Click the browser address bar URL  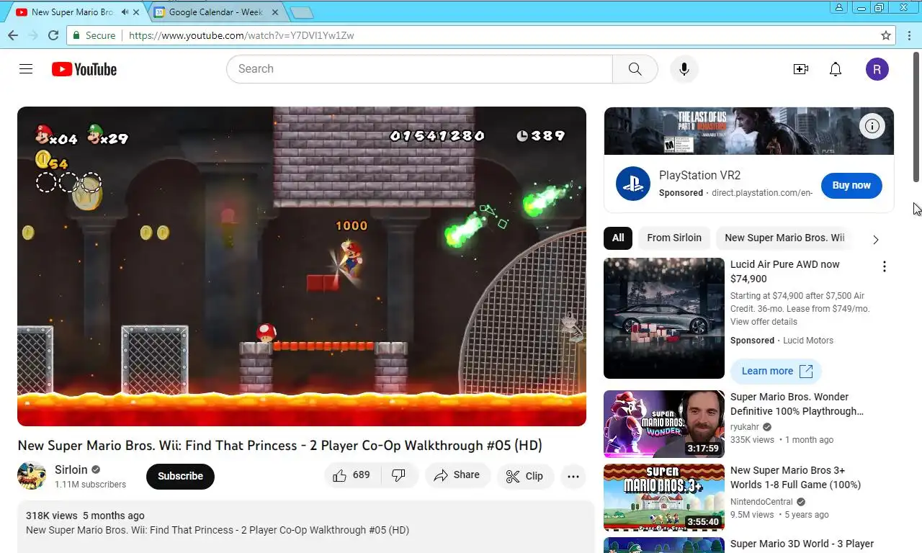coord(241,35)
